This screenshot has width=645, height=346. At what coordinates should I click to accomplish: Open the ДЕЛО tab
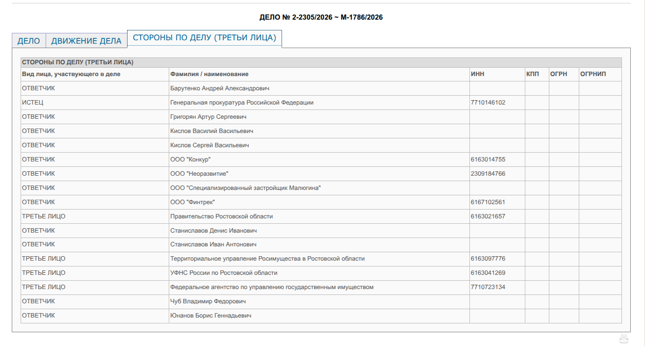[29, 41]
